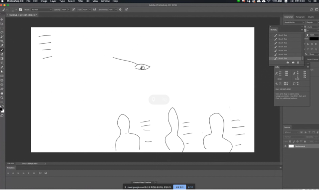The width and height of the screenshot is (319, 190).
Task: Open the search icon in options bar
Action: pos(312,9)
